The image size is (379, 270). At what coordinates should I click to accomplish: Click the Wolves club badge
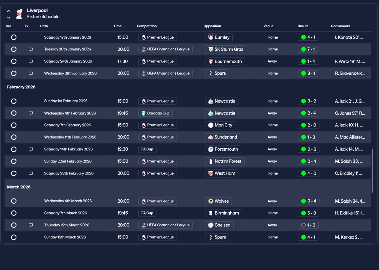[211, 201]
